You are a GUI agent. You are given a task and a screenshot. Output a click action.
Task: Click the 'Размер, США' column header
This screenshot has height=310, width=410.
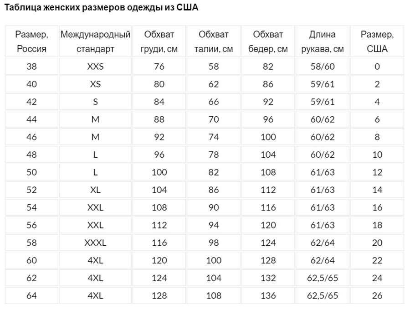(x=377, y=41)
